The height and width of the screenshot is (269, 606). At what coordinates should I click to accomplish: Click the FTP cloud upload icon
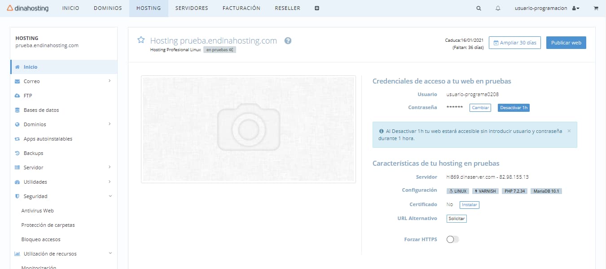pos(17,96)
